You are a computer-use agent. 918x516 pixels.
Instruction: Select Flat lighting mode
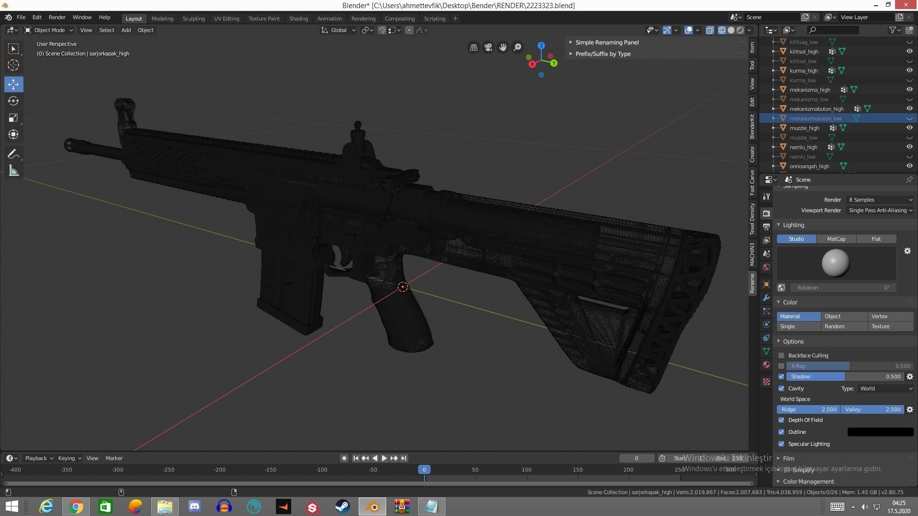[876, 239]
